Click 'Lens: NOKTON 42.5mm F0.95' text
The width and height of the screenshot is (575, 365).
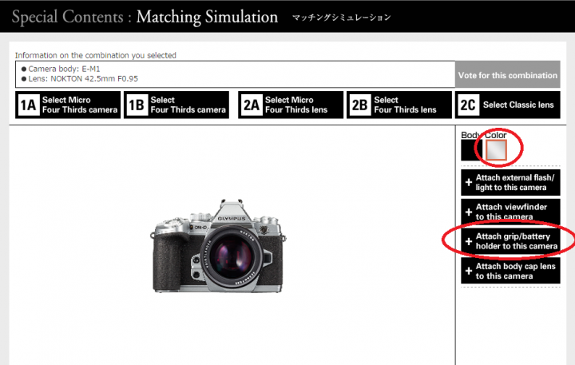point(83,78)
